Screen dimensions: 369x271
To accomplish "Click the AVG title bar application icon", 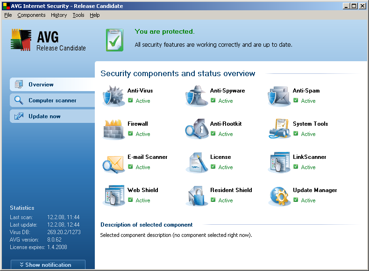I will (6, 6).
